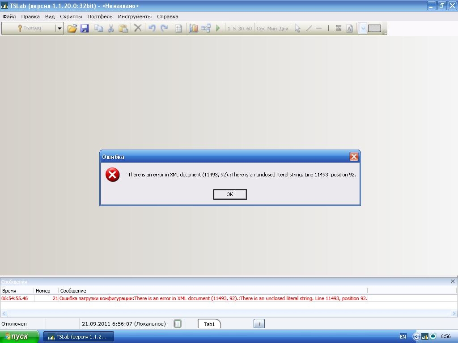Click the round teal tray icon

433,337
